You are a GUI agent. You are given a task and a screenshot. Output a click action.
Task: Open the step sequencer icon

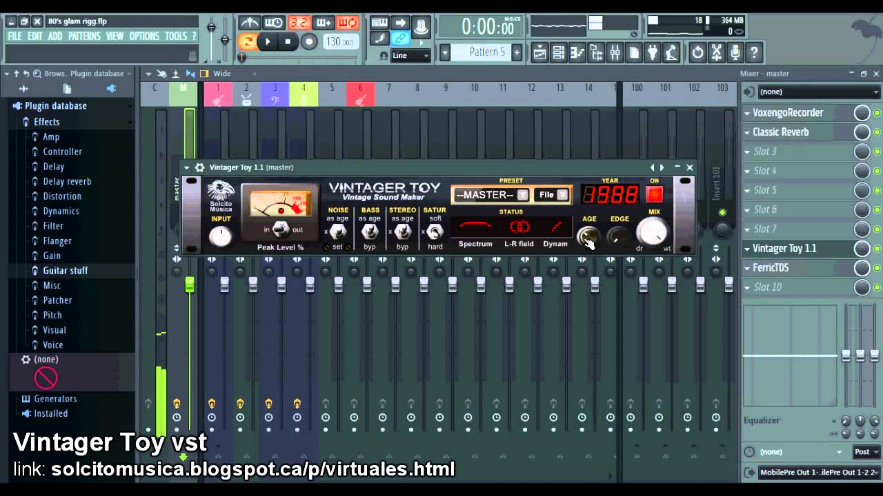click(559, 52)
